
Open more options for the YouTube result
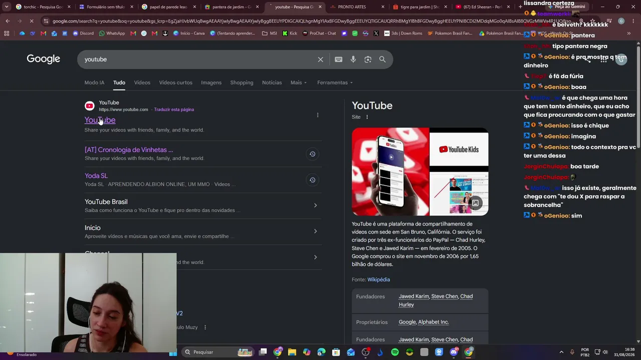coord(317,115)
